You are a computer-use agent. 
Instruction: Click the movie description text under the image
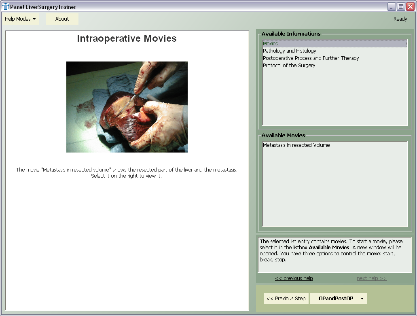tap(127, 173)
